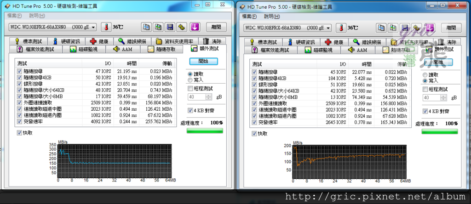
Task: Open 檔案(F) menu in right window
Action: click(250, 16)
